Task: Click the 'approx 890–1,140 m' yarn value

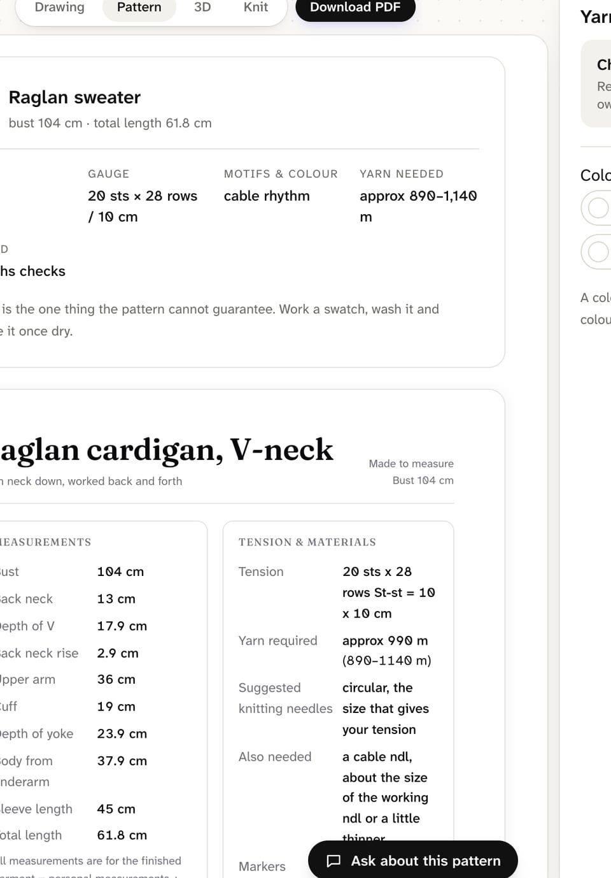Action: 418,206
